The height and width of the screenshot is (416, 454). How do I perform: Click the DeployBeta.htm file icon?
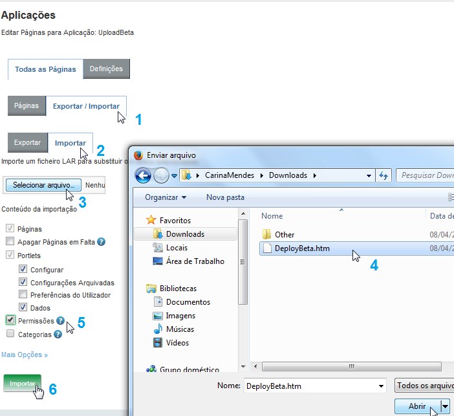pos(267,248)
